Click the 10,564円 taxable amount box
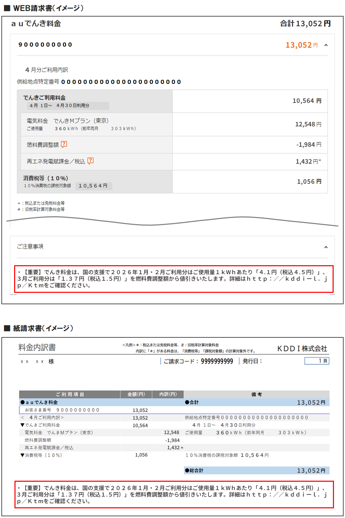The image size is (345, 518). click(93, 186)
